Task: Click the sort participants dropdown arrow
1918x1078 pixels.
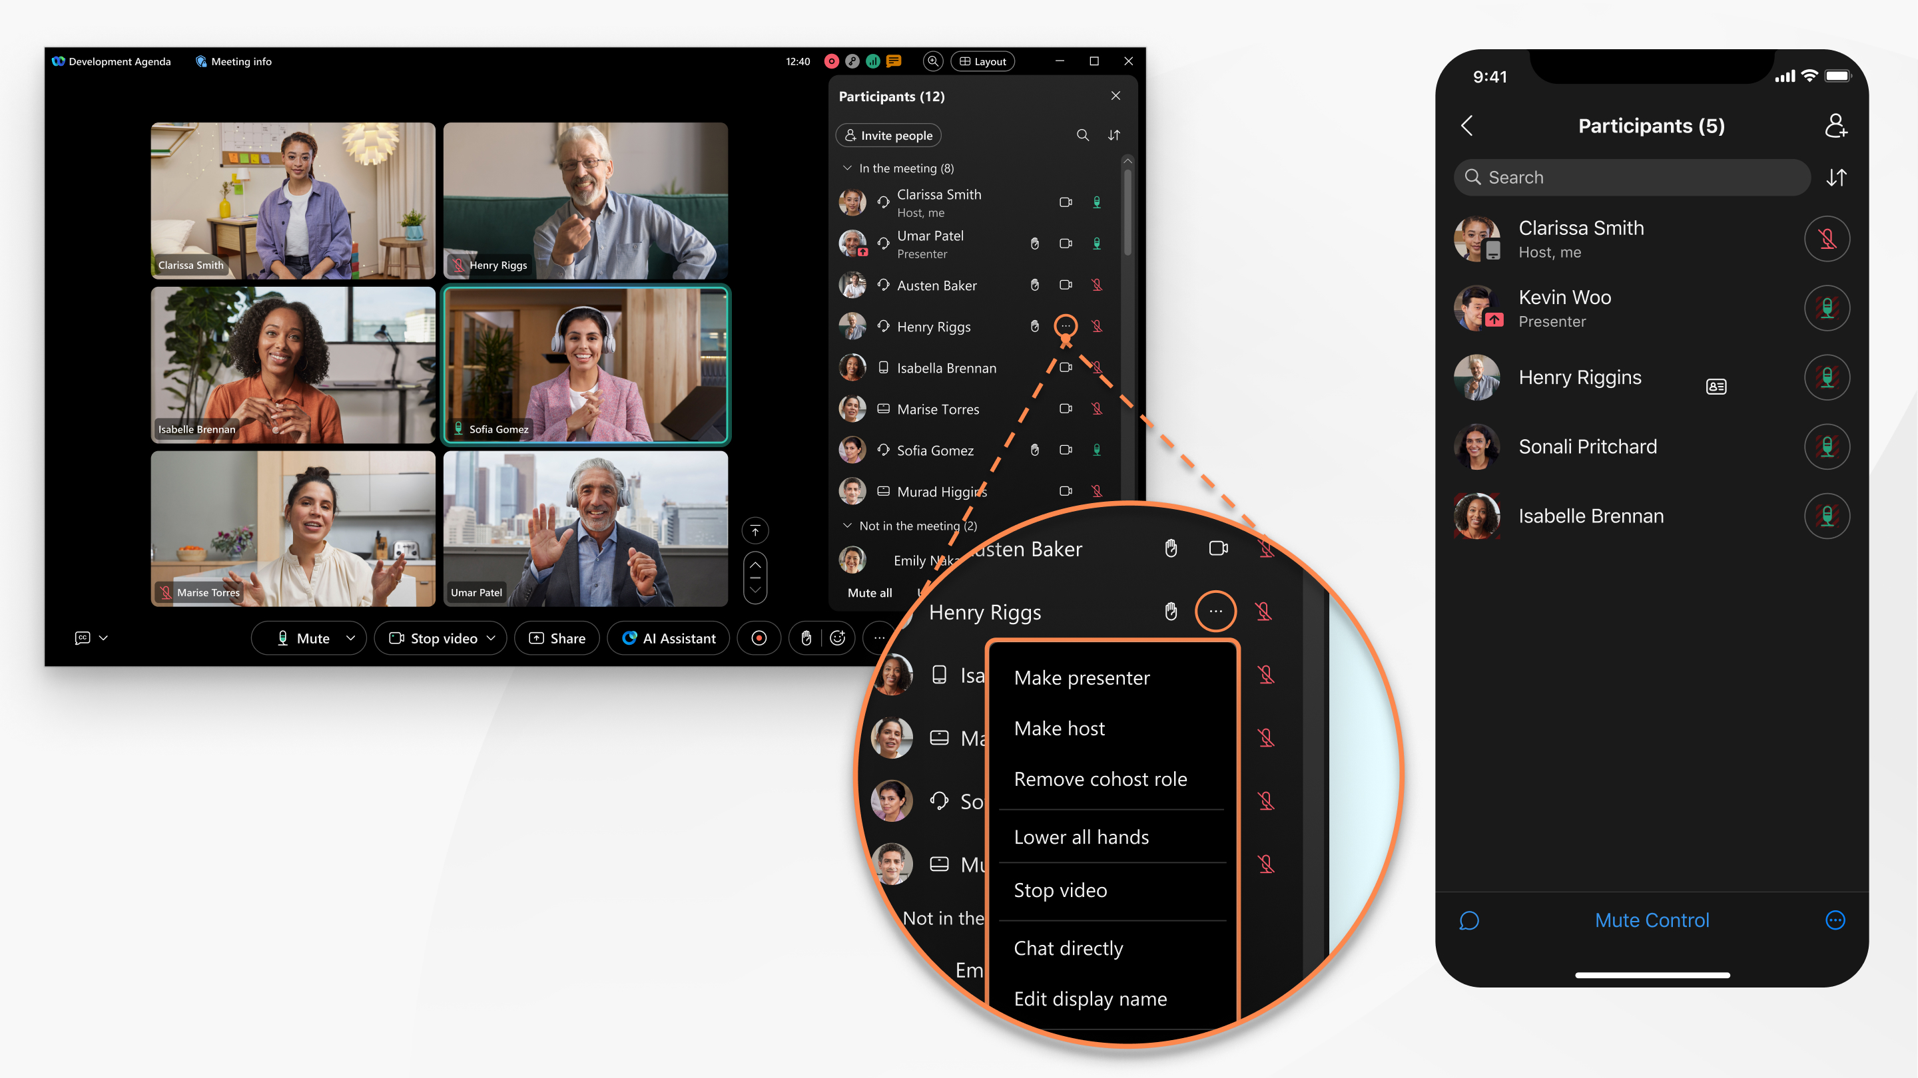Action: point(1114,136)
